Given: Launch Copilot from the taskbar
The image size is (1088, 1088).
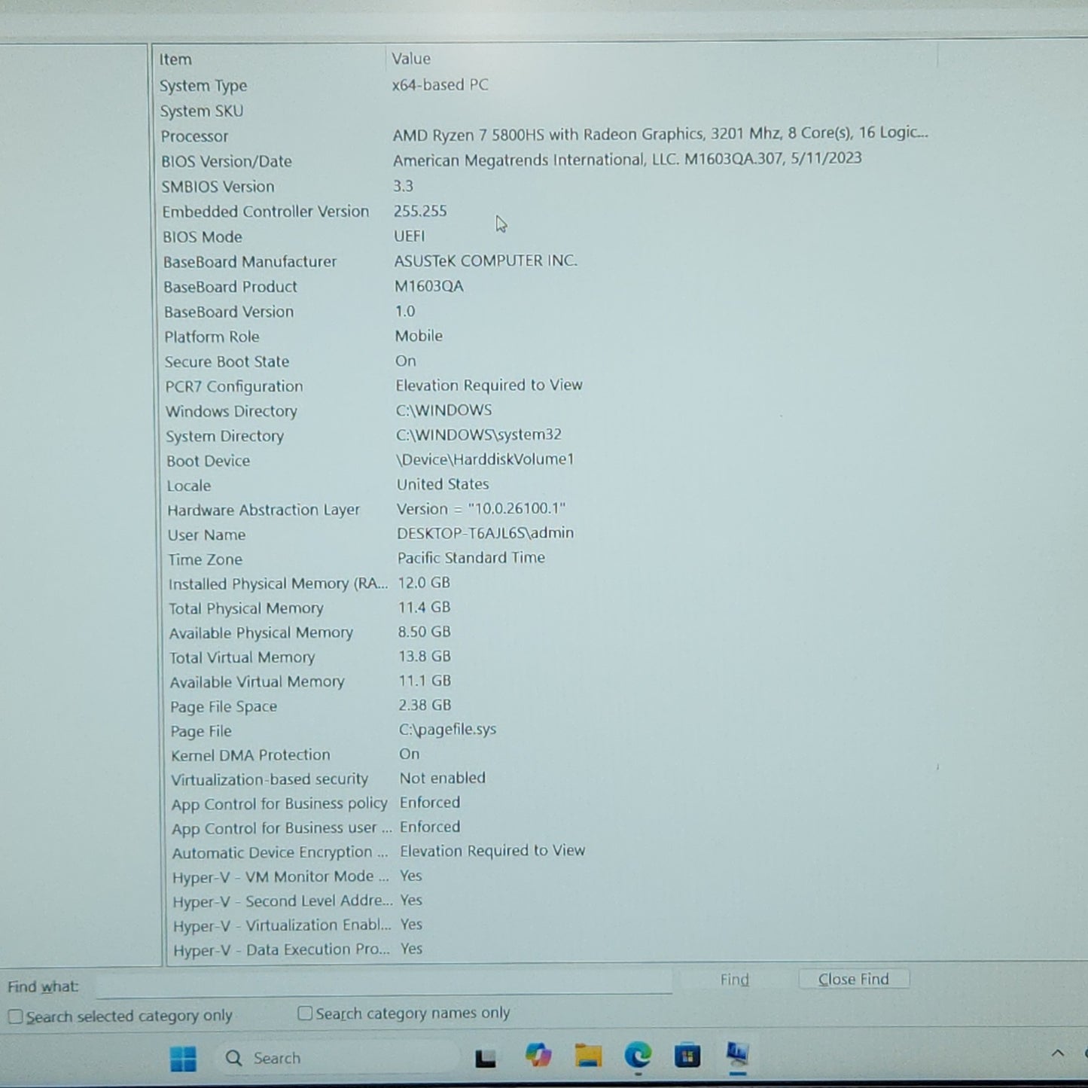Looking at the screenshot, I should coord(538,1056).
